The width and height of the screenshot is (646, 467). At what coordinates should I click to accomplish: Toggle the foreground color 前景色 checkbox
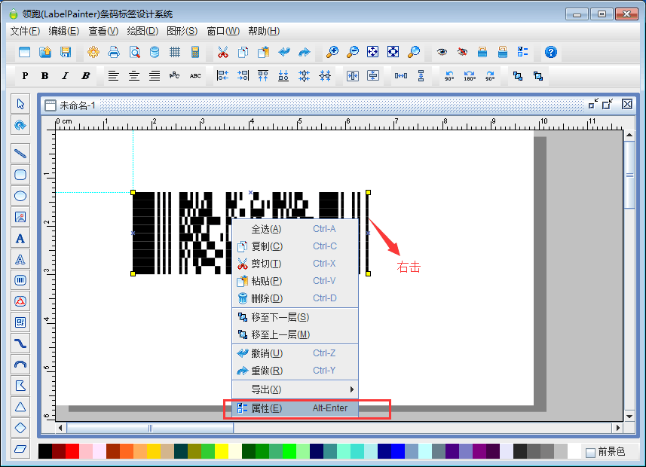[x=590, y=453]
